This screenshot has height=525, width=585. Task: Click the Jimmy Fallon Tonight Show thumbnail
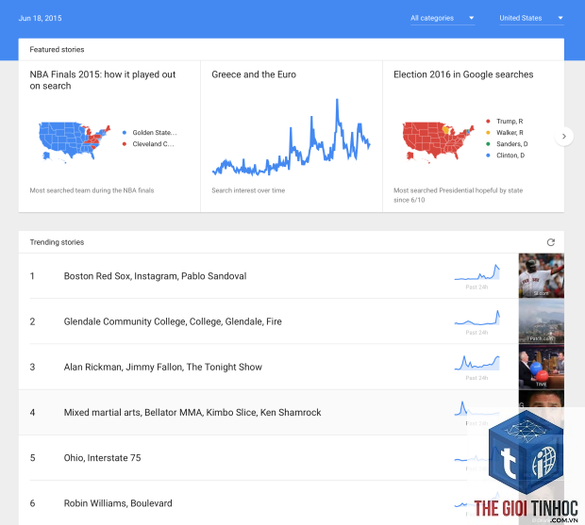pos(541,367)
